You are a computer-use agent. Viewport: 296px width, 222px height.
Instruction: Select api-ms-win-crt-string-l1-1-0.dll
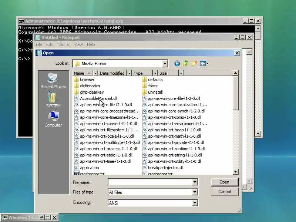tap(172, 155)
